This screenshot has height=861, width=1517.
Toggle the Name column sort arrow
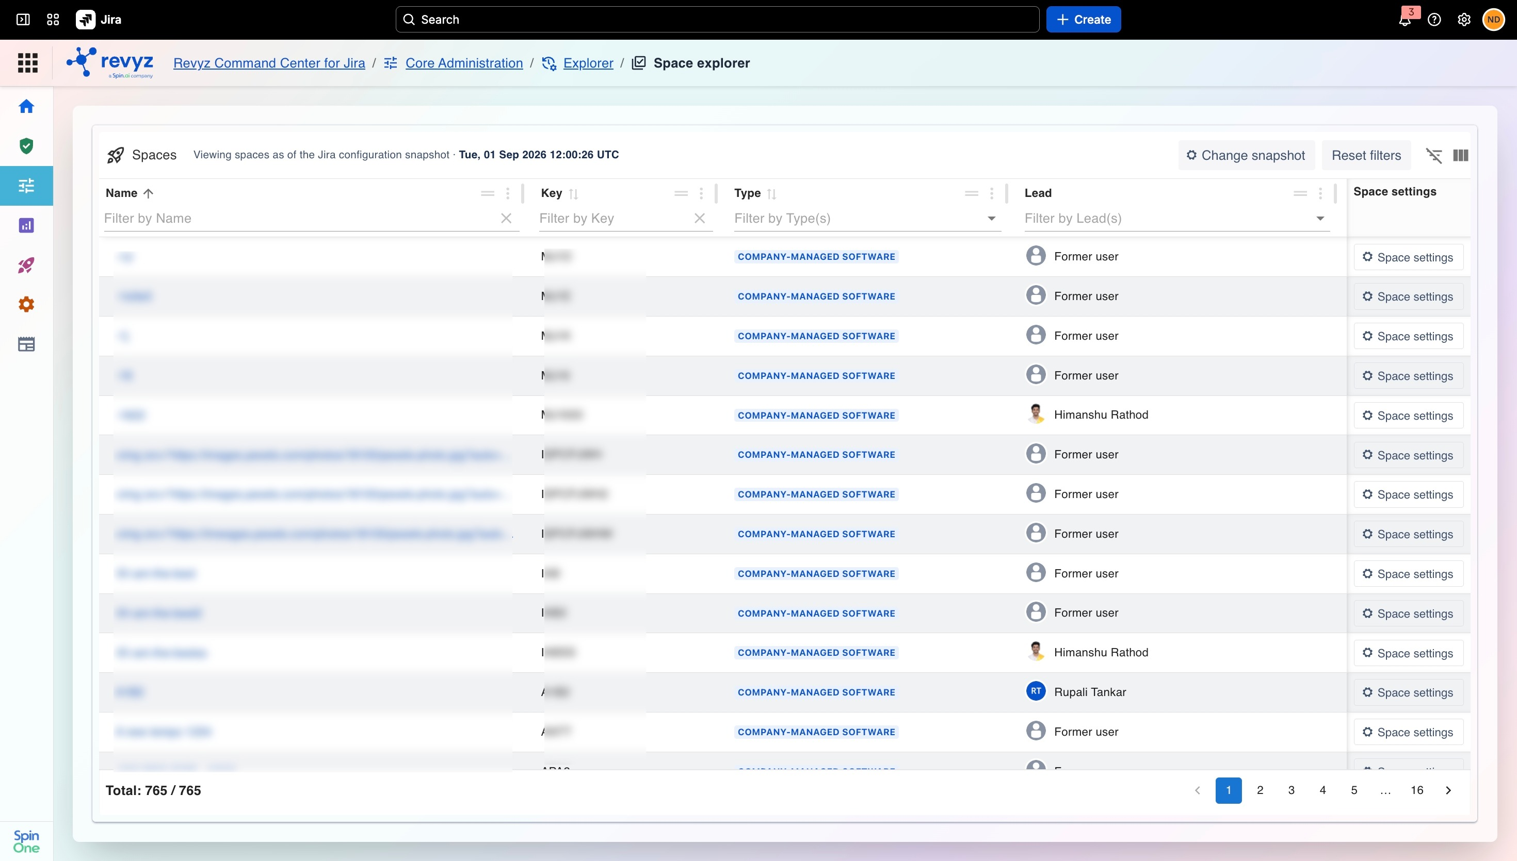pos(148,193)
